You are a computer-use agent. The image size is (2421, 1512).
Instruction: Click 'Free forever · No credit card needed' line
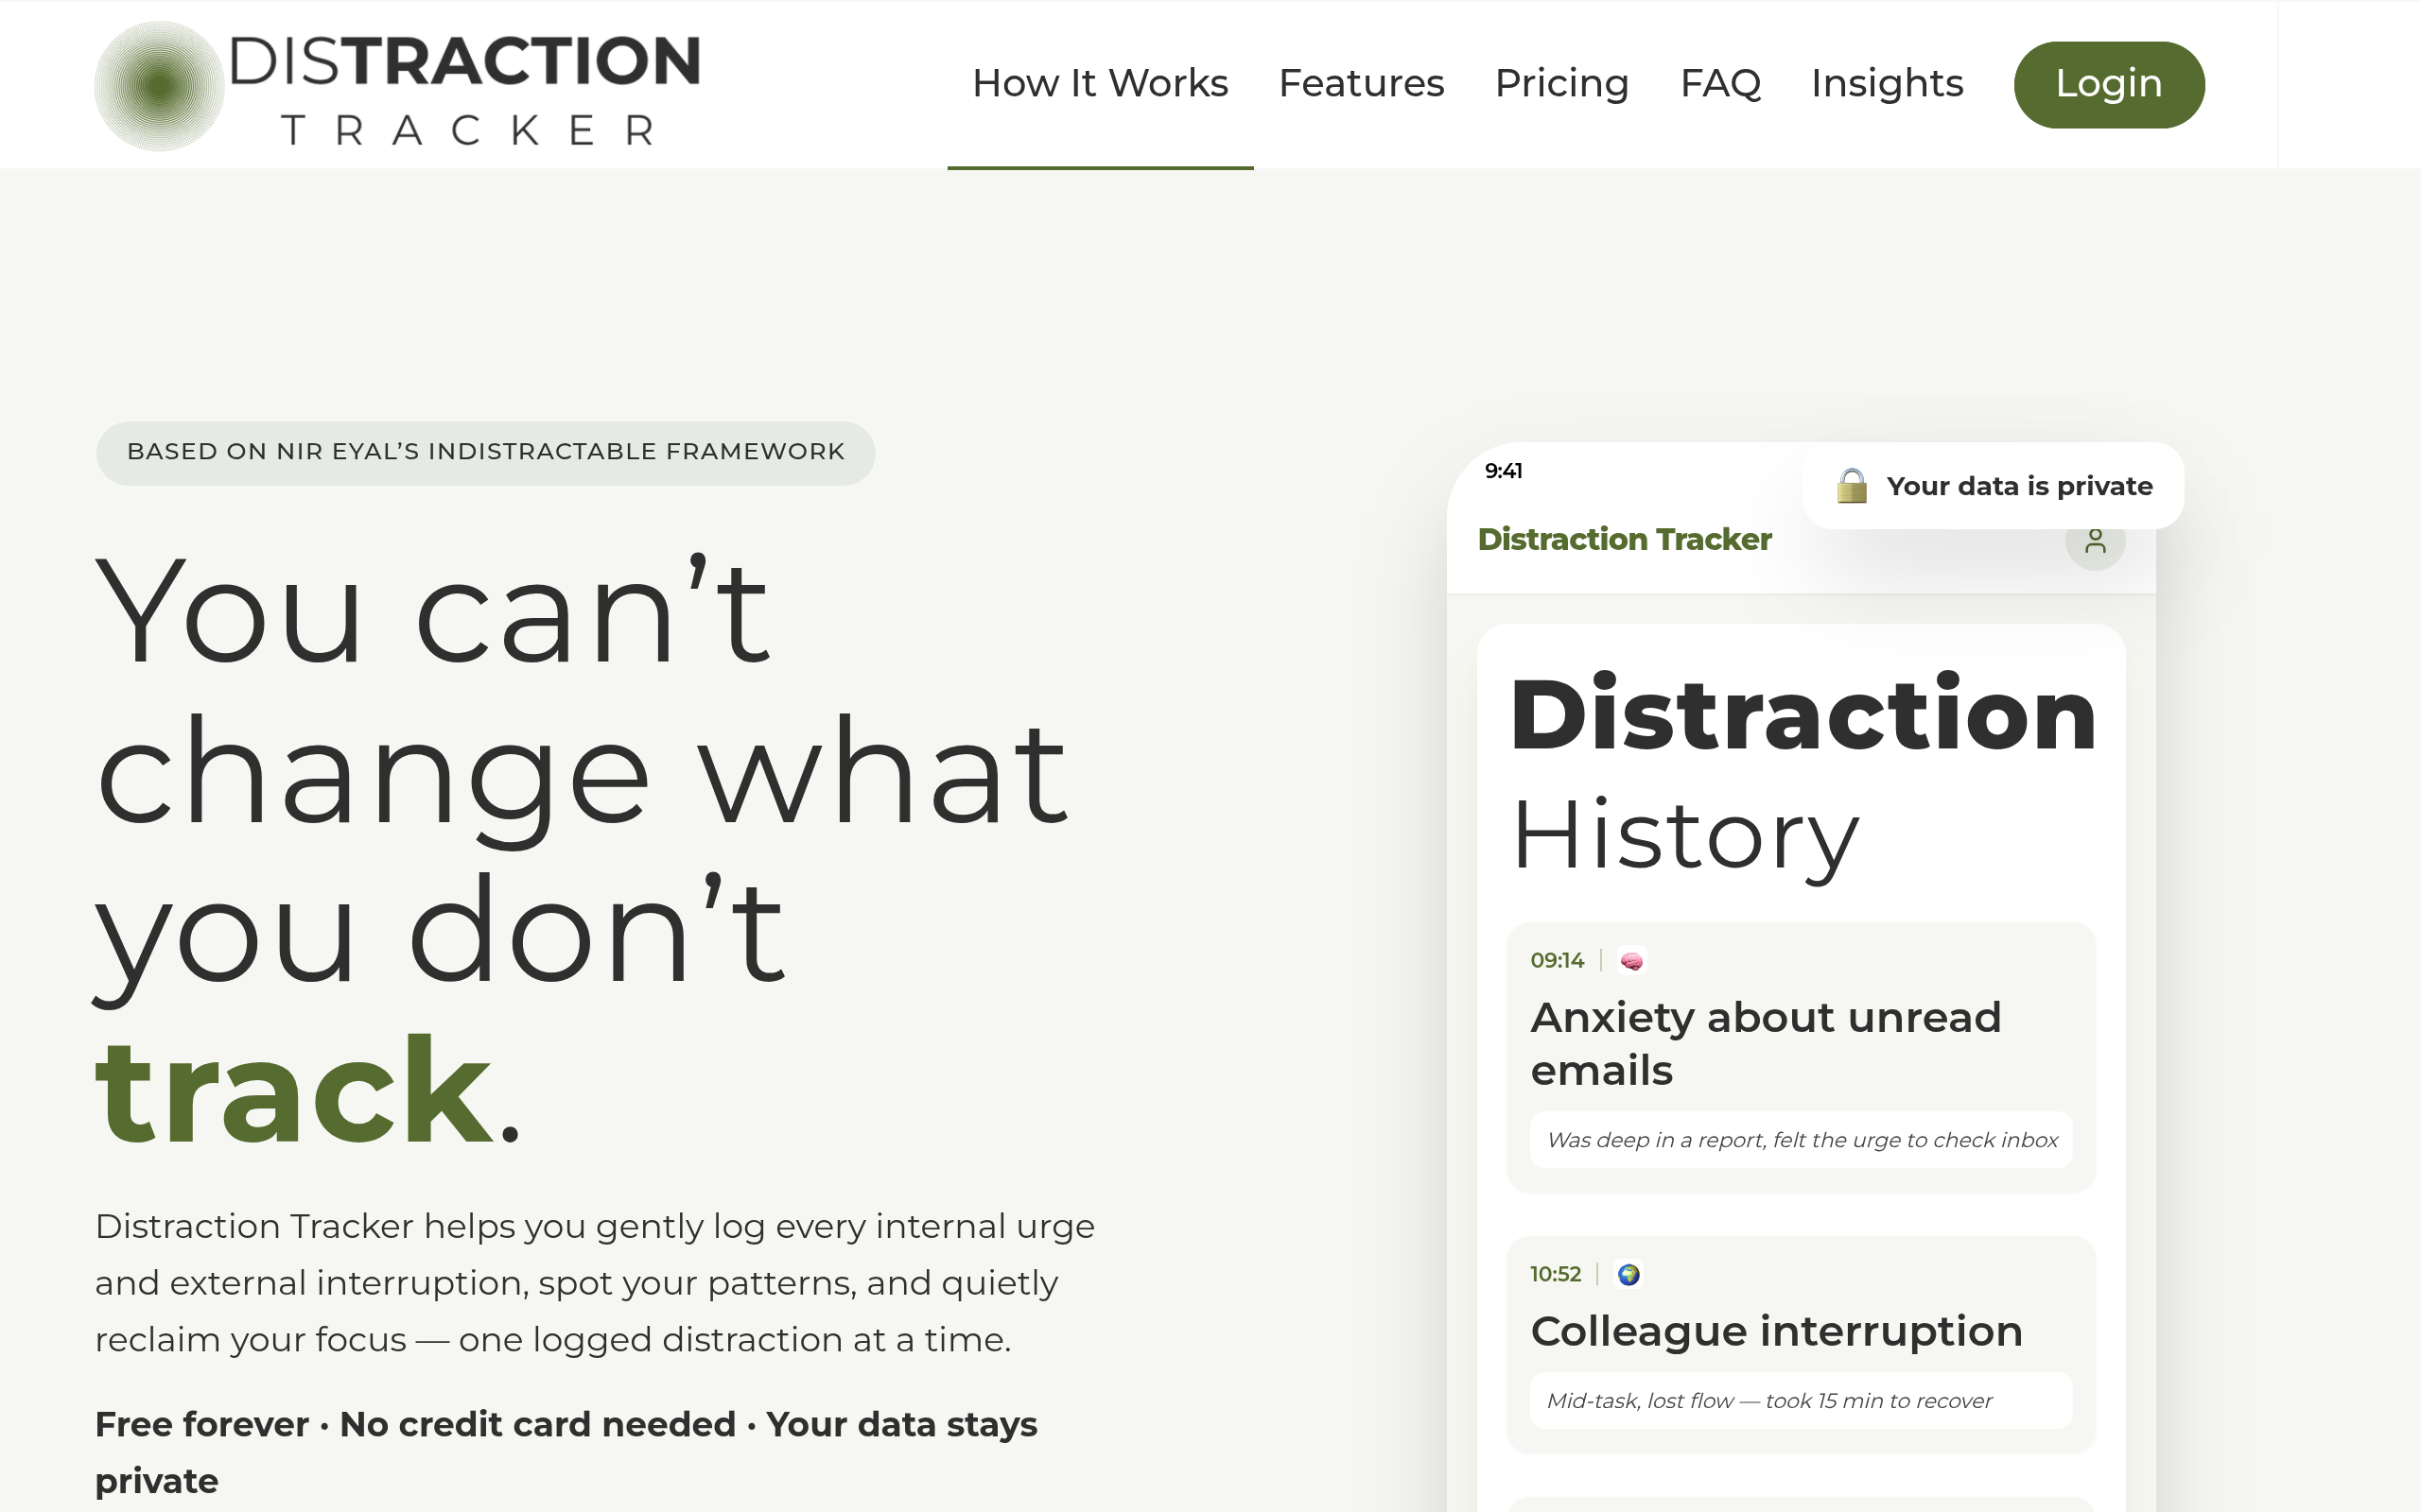click(566, 1452)
